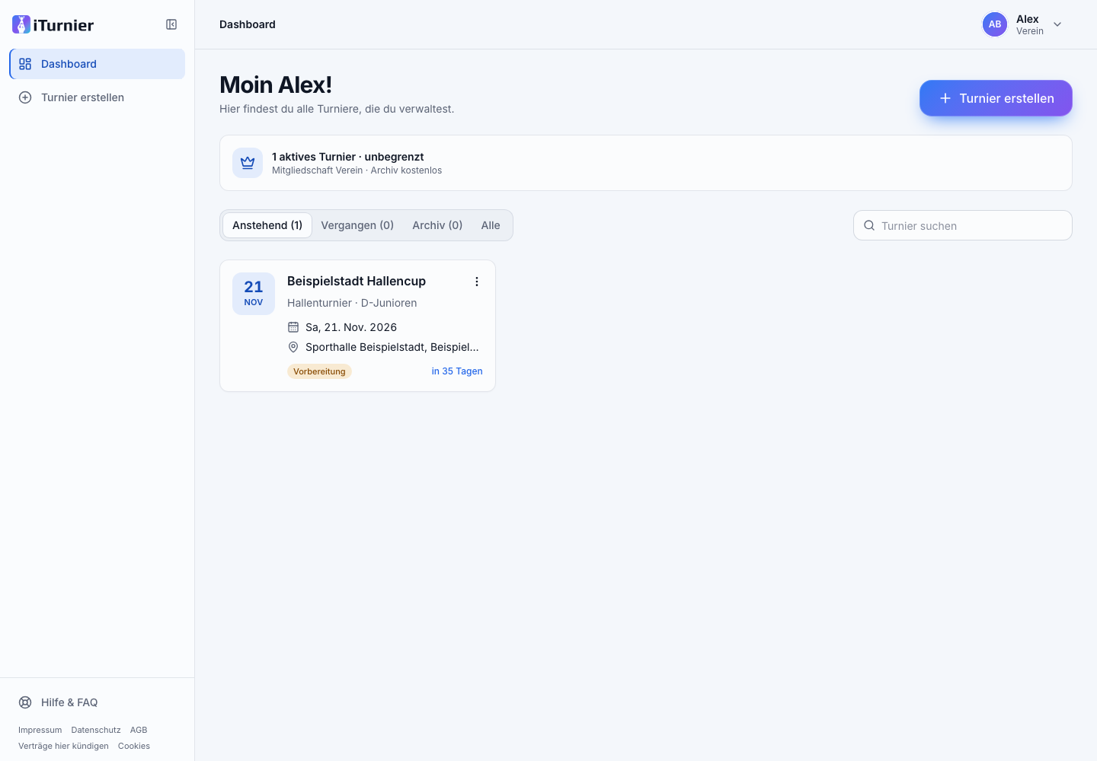Image resolution: width=1097 pixels, height=761 pixels.
Task: Open the Datenschutz link
Action: pos(96,730)
